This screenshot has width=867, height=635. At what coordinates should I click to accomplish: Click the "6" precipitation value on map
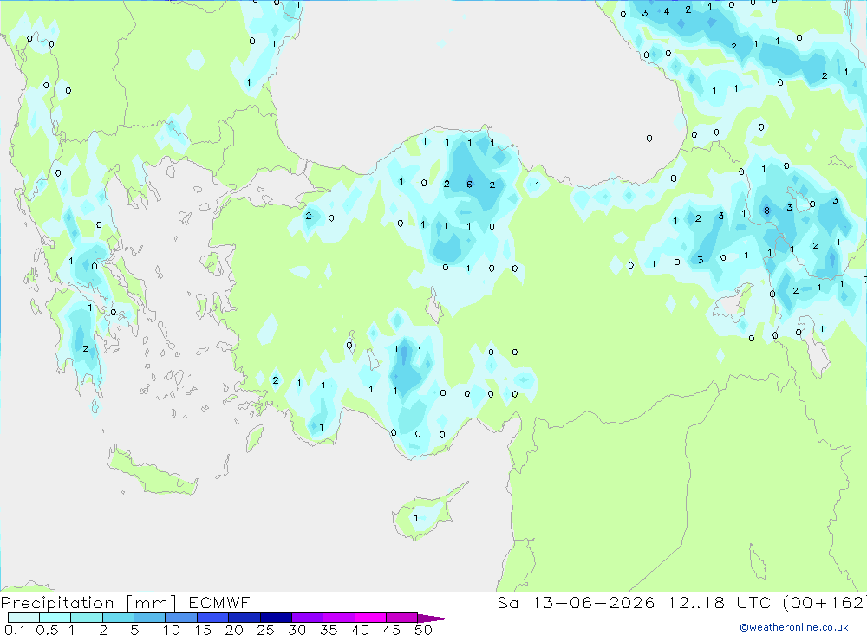pos(469,184)
